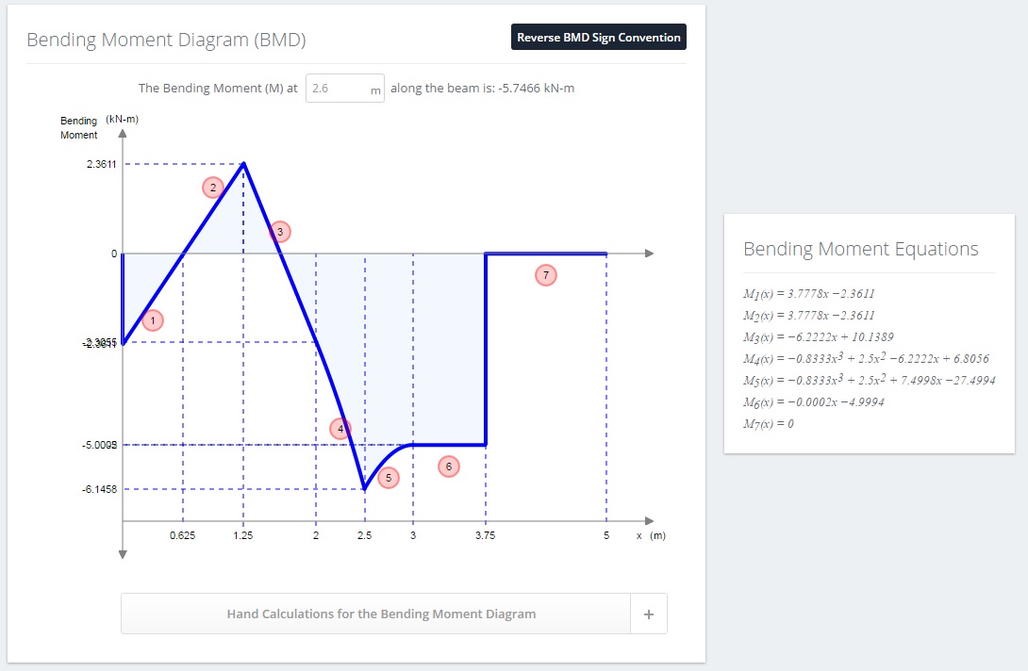
Task: Click the 2.5 tick label on x-axis
Action: [x=365, y=535]
